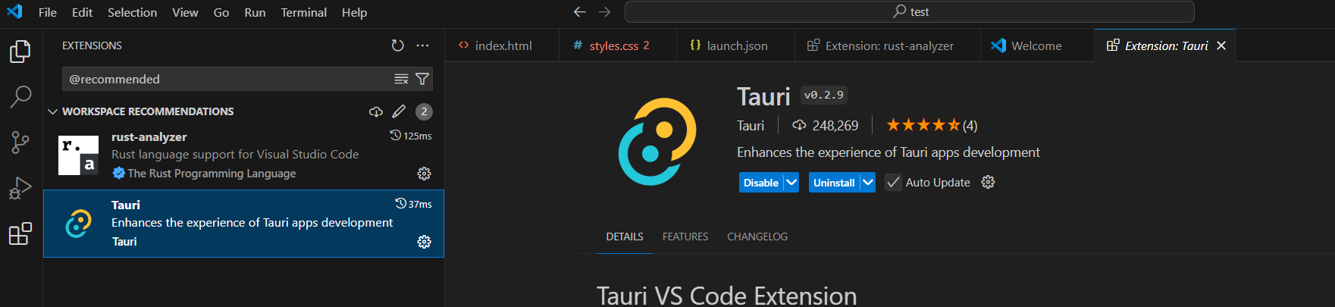Switch to the launch.json tab
This screenshot has width=1335, height=307.
pos(735,45)
